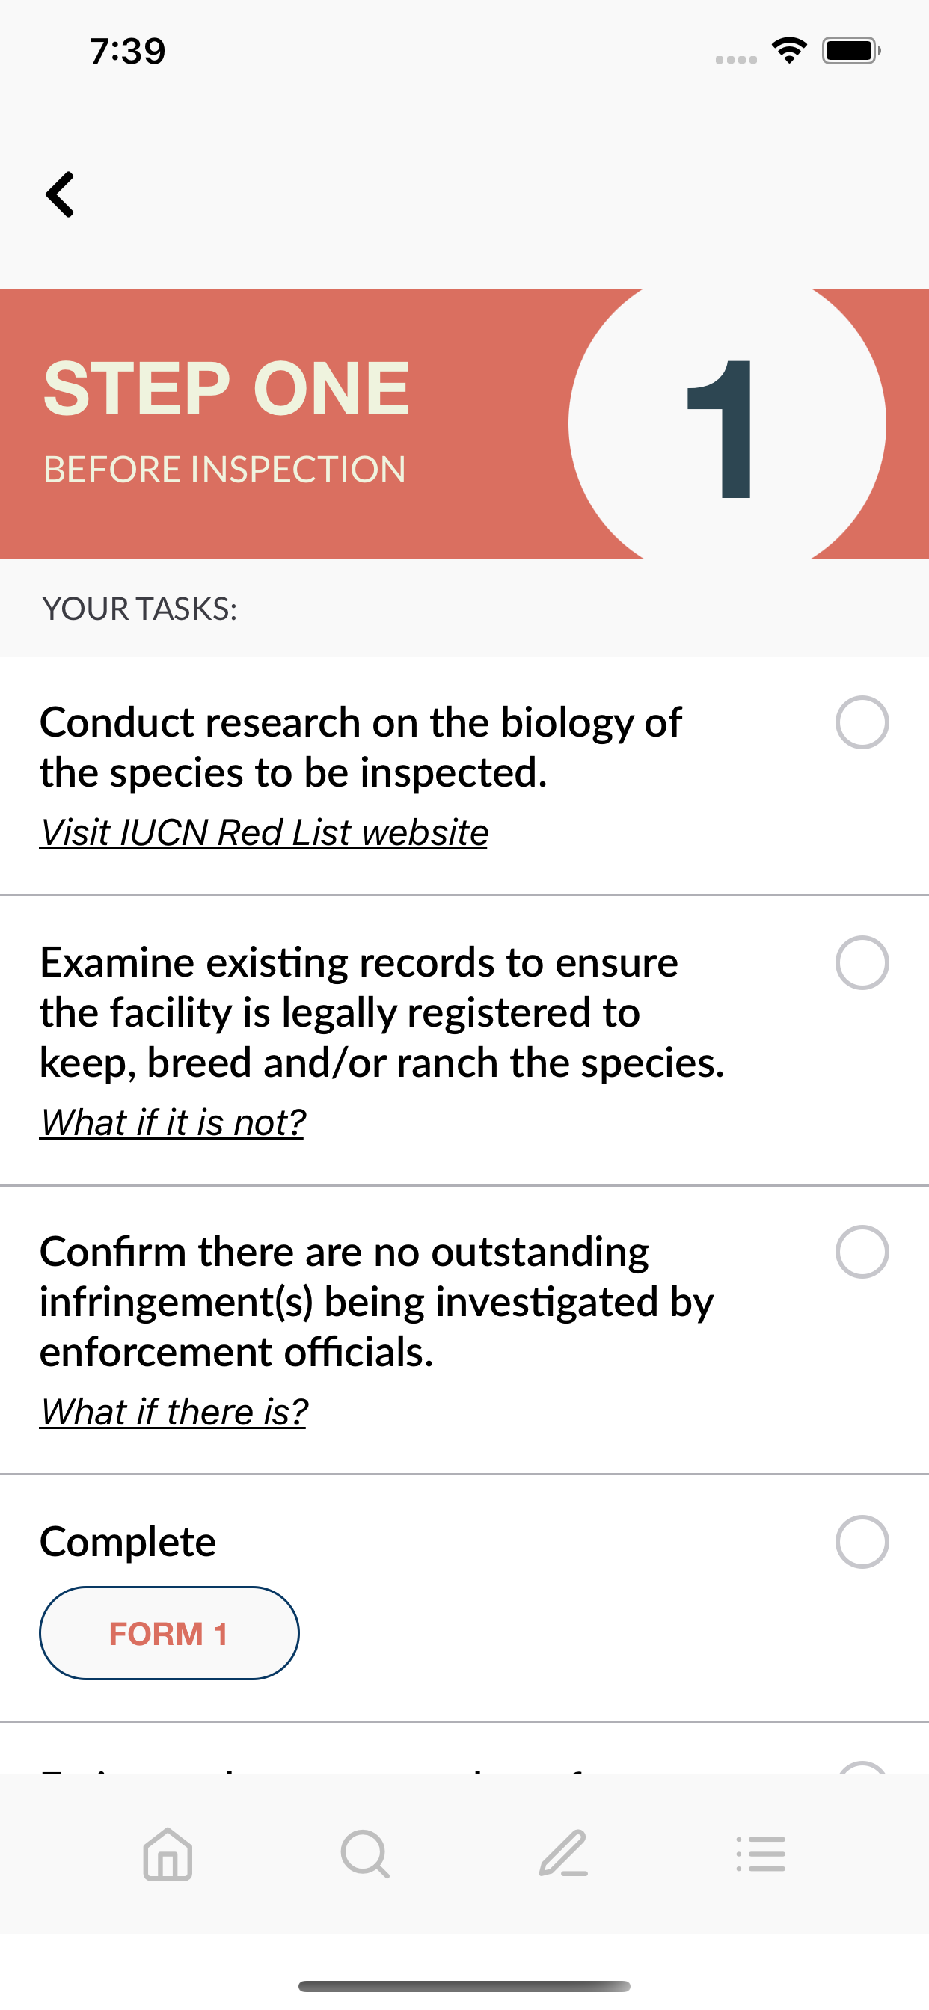The height and width of the screenshot is (2010, 929).
Task: Open the "What if there is?" link
Action: point(174,1412)
